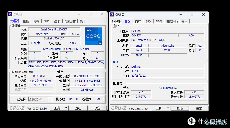Expand the 工具 arrow in right window
Screen dimensions: 230x128
168,108
